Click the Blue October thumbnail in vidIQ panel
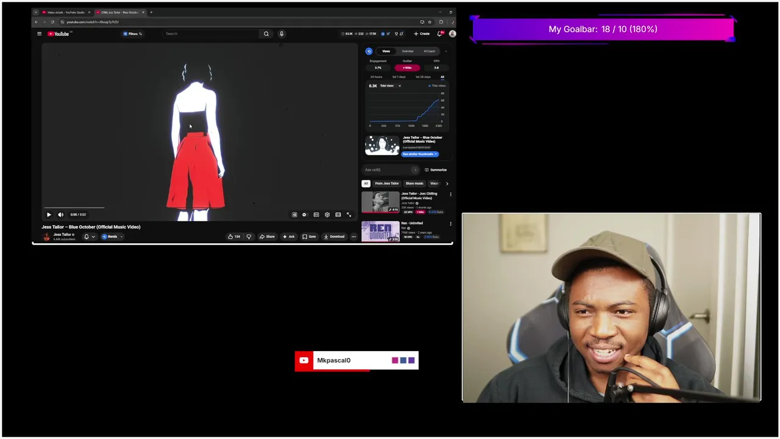 pyautogui.click(x=382, y=145)
